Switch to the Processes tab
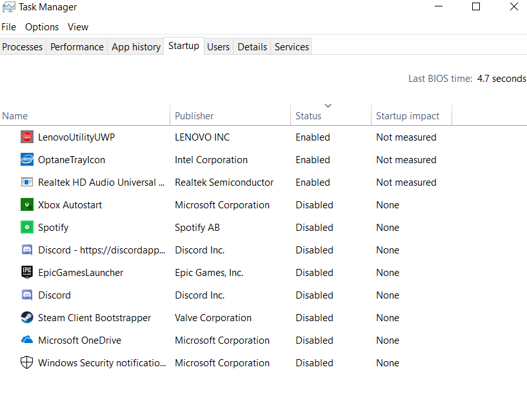Image resolution: width=527 pixels, height=414 pixels. tap(23, 46)
